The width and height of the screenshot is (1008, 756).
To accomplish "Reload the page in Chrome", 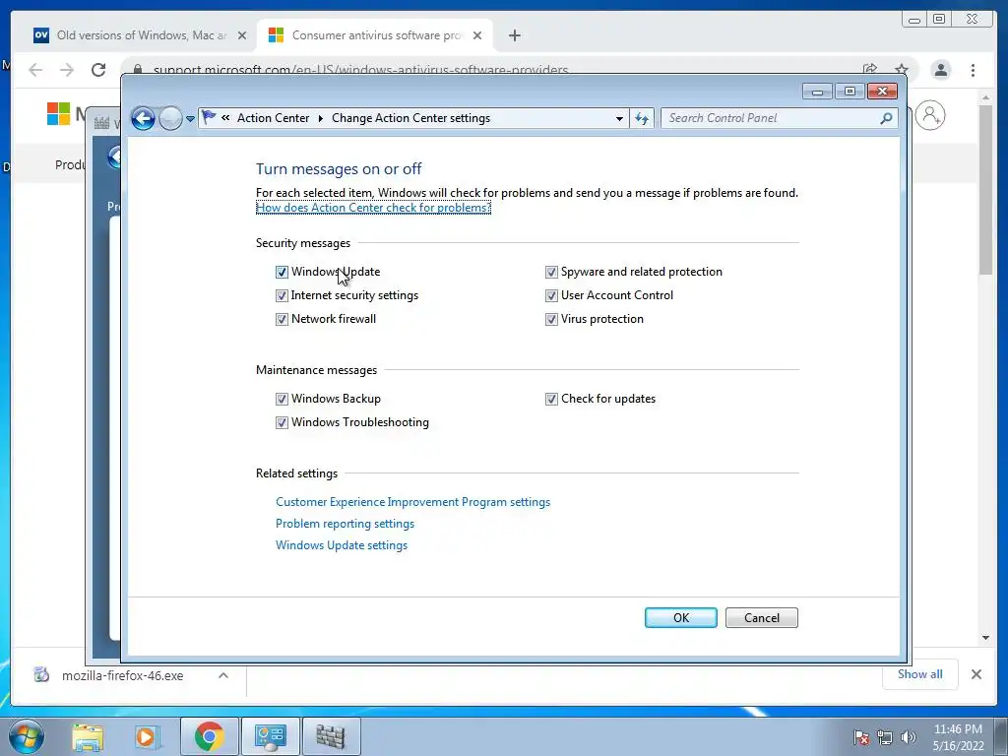I will pos(97,70).
